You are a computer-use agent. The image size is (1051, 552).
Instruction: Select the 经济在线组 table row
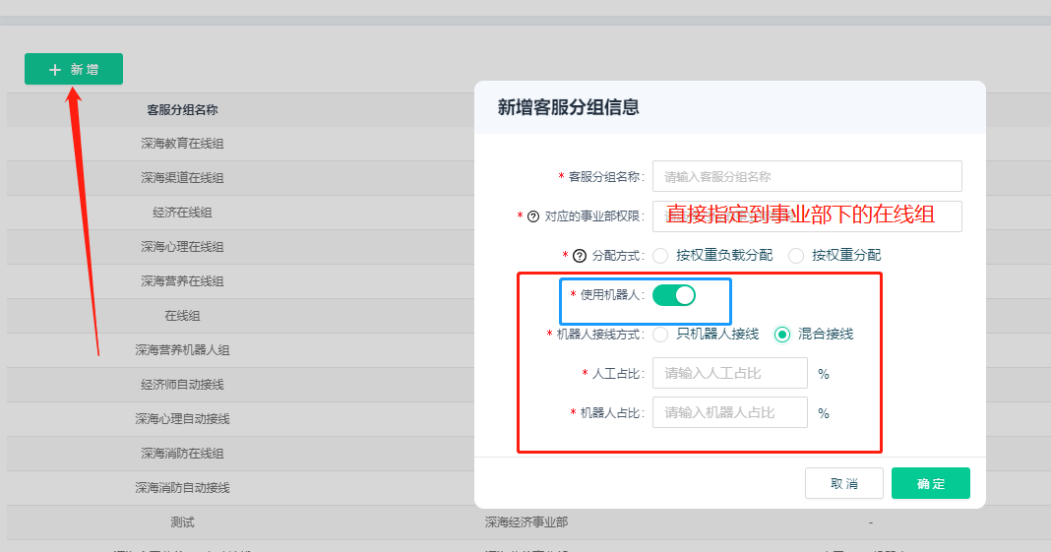point(182,213)
